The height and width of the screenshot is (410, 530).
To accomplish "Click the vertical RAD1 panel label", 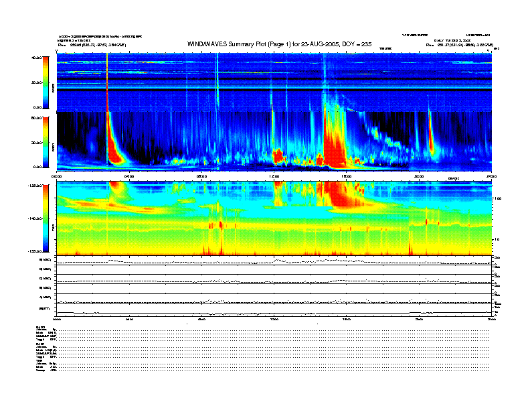I will coord(53,147).
